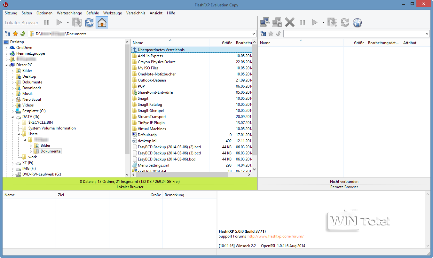Open the Optionen menu
433x258 pixels.
pos(44,13)
